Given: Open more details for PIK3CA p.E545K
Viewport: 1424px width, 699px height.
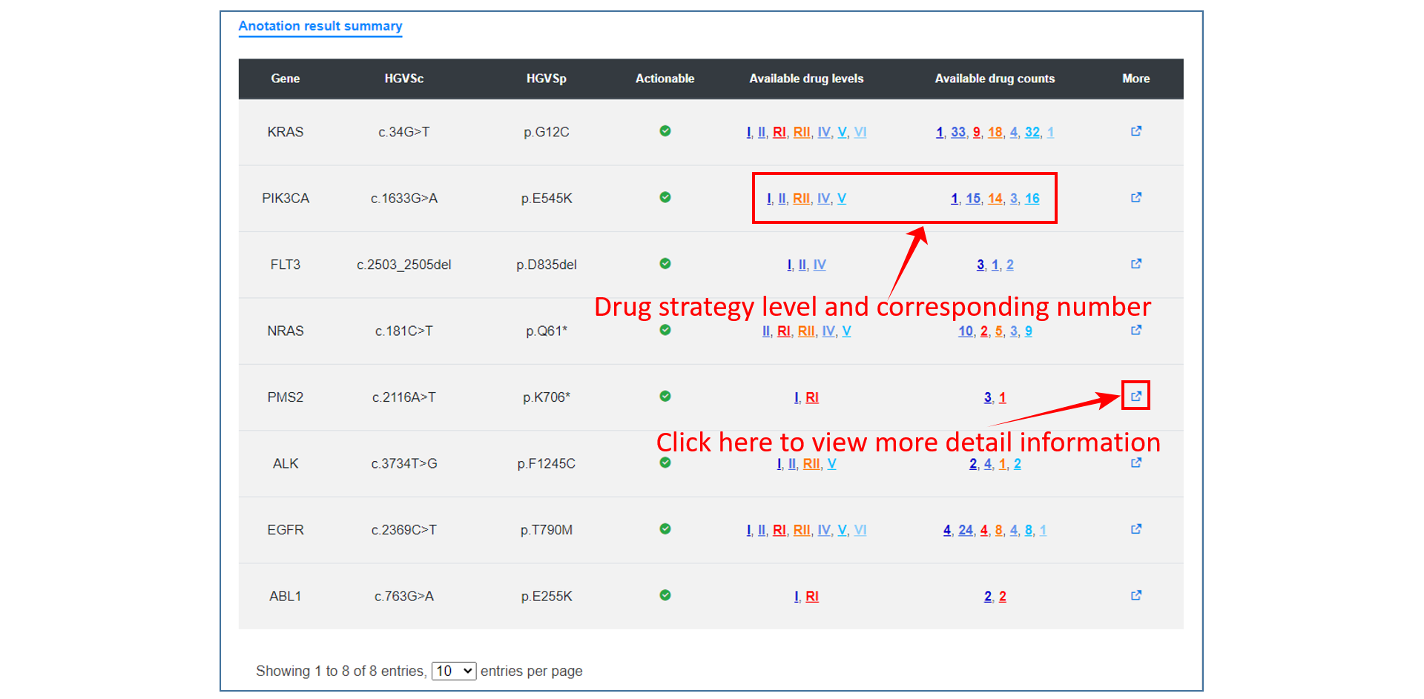Looking at the screenshot, I should point(1135,197).
